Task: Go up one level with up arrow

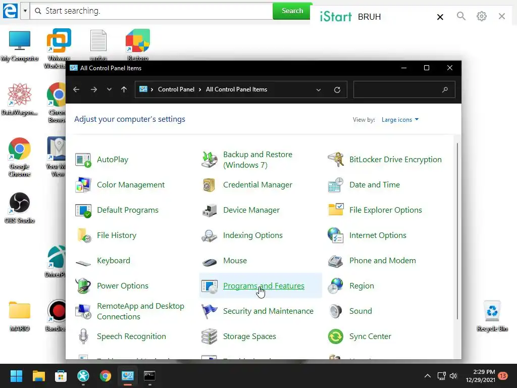Action: pyautogui.click(x=124, y=89)
